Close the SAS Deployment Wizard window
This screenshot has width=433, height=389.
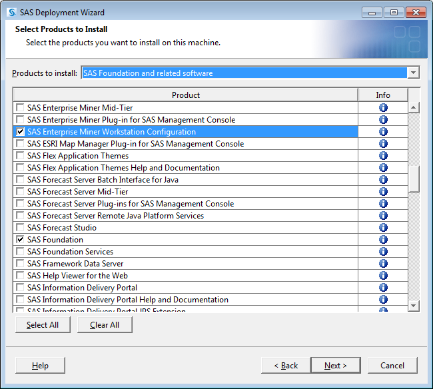point(416,13)
